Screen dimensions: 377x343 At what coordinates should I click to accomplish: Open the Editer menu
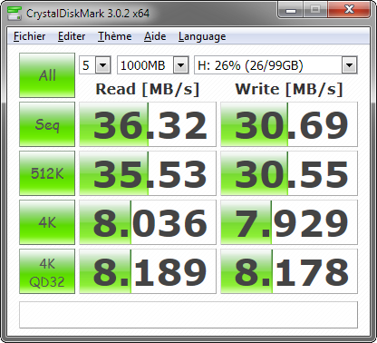[72, 36]
